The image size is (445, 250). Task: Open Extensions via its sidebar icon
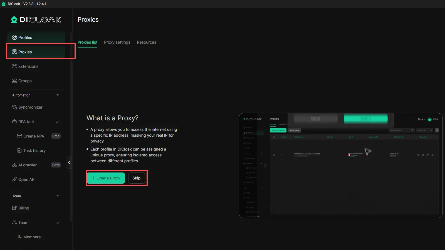tap(14, 66)
